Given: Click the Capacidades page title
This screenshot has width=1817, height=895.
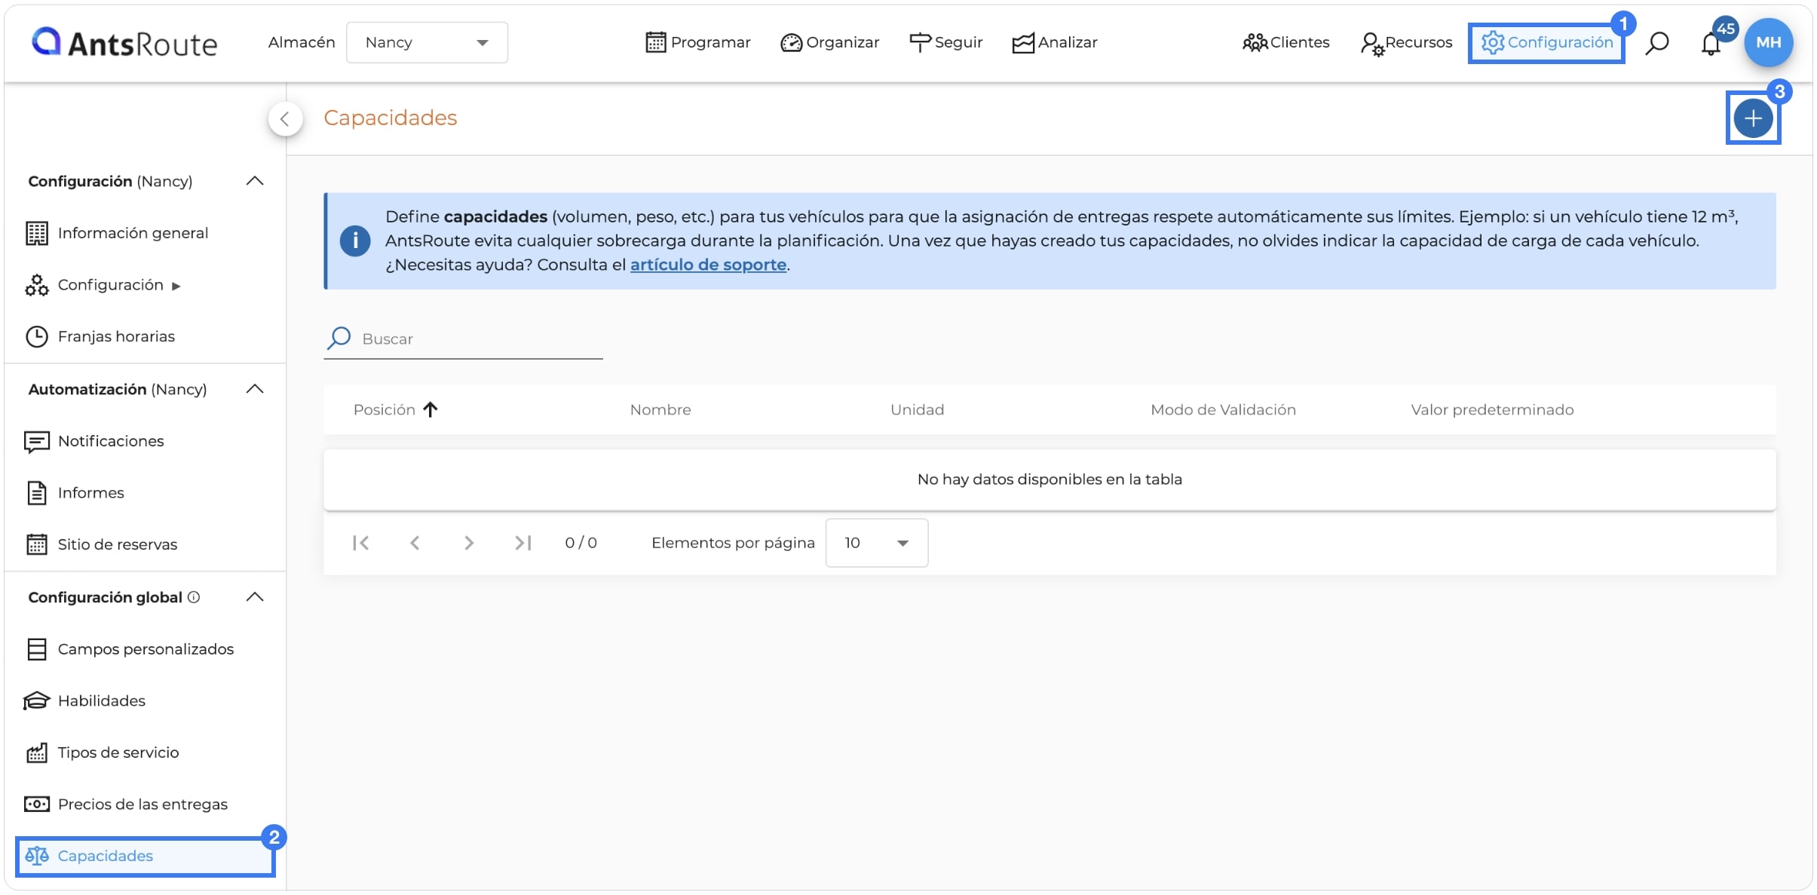Looking at the screenshot, I should 390,118.
